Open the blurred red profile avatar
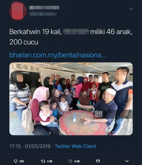The height and width of the screenshot is (165, 142). [x=18, y=11]
